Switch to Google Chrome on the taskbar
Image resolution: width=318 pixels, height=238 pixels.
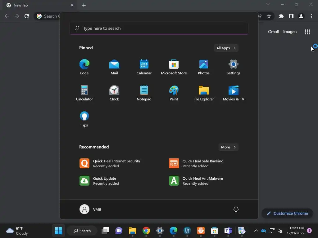(146, 231)
